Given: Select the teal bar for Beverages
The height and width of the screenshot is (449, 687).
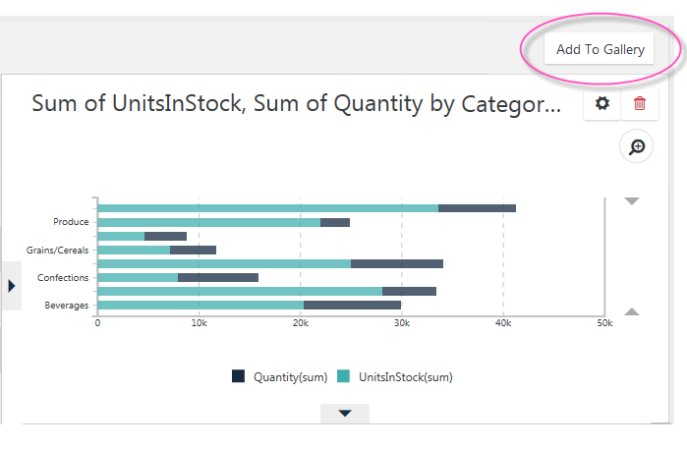Looking at the screenshot, I should point(200,305).
